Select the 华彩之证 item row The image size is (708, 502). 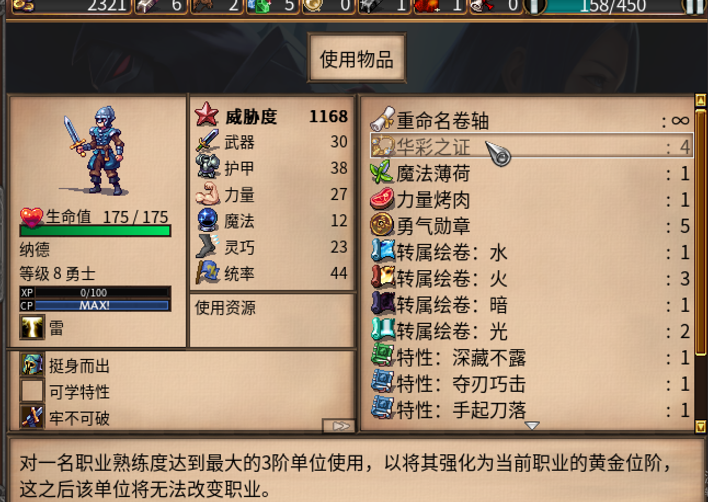[x=532, y=146]
